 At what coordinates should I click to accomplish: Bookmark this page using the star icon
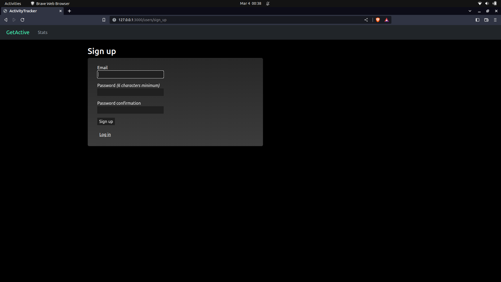104,20
